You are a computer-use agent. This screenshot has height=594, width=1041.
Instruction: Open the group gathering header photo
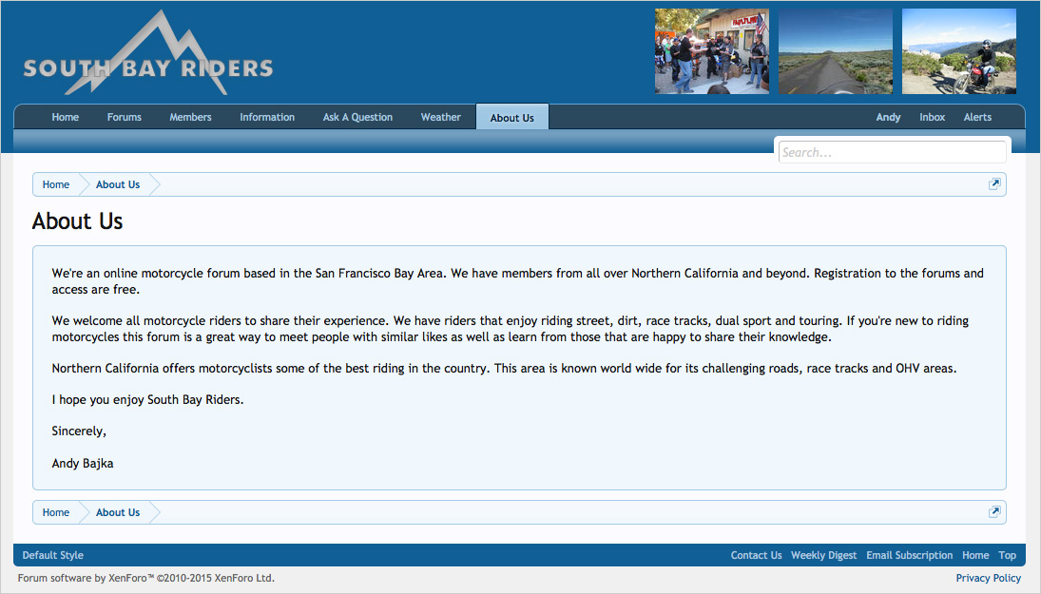coord(712,51)
